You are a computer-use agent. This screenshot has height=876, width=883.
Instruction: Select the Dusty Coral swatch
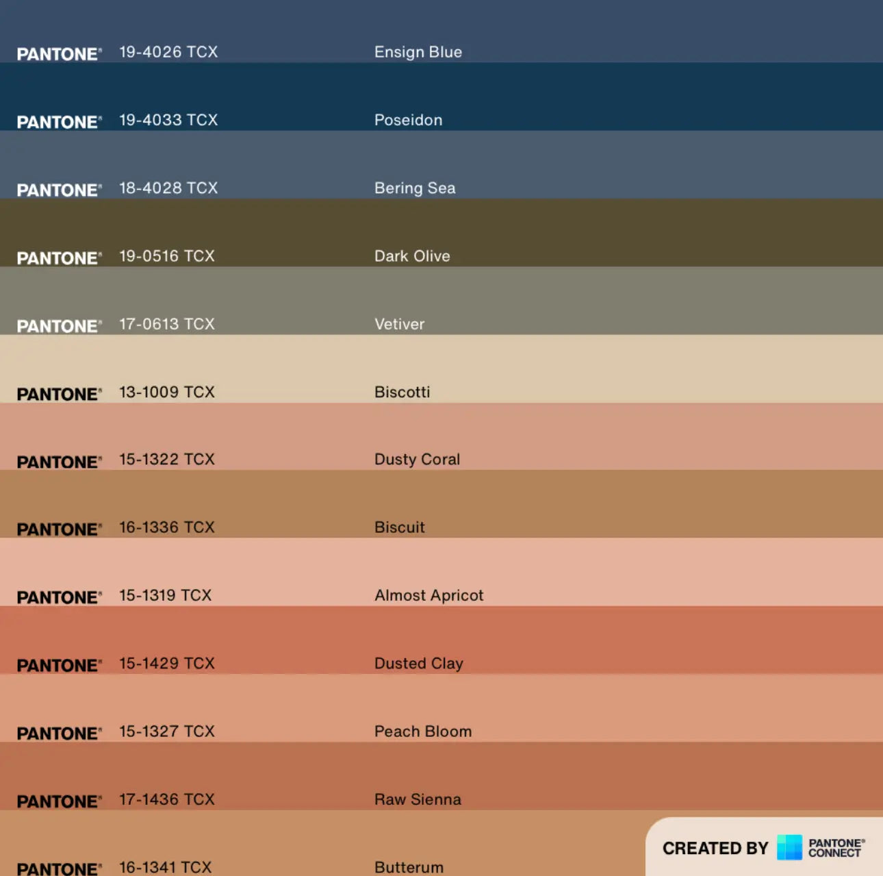point(616,436)
